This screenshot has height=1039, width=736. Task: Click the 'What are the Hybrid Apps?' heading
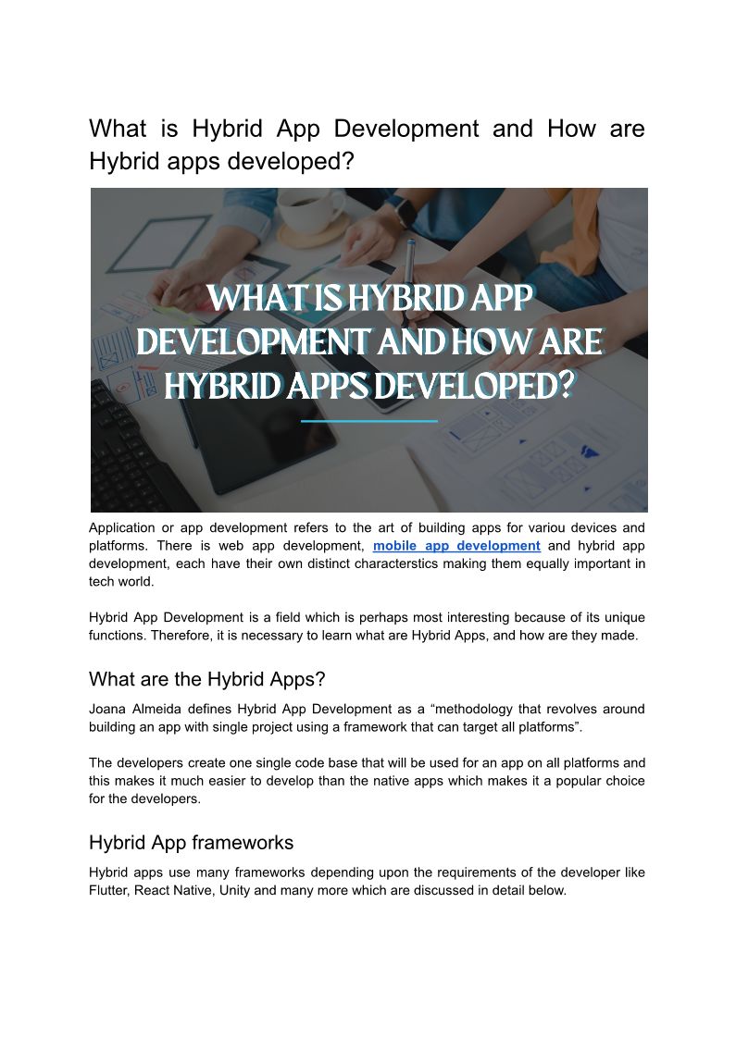(206, 679)
